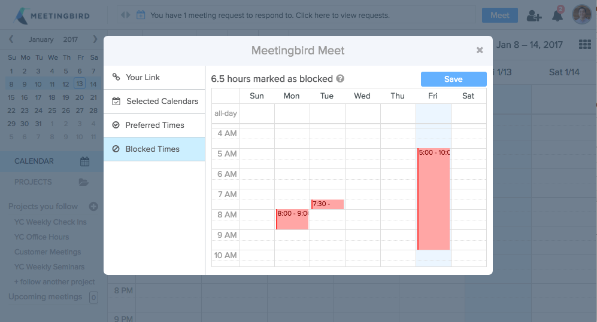Click the left-right arrows icon in notification bar
597x322 pixels.
(125, 15)
